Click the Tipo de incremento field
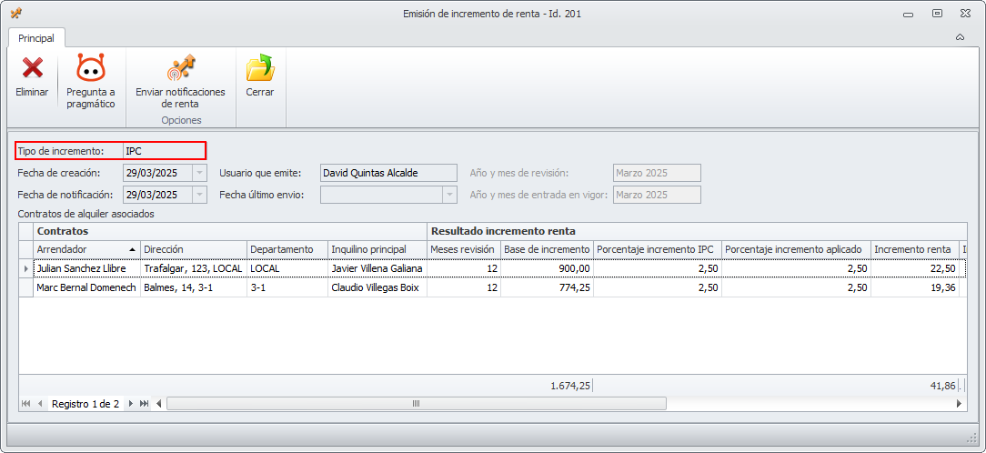The image size is (986, 453). point(164,151)
